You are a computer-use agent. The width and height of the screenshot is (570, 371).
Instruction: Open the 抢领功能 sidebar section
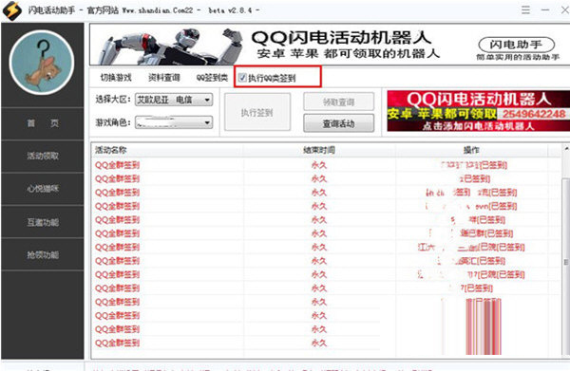click(x=43, y=254)
